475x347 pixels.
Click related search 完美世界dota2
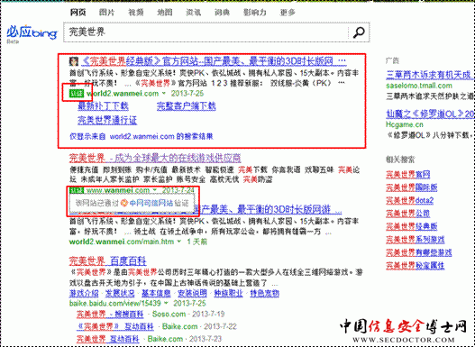pos(410,200)
